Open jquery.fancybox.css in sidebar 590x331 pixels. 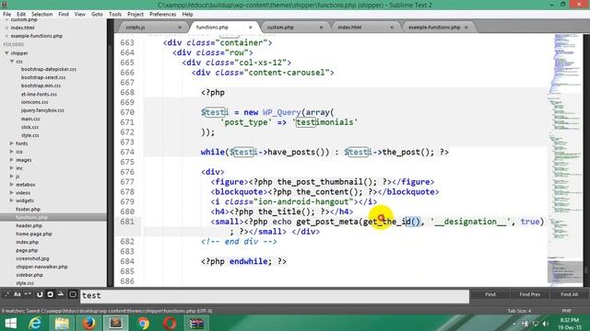pyautogui.click(x=42, y=110)
